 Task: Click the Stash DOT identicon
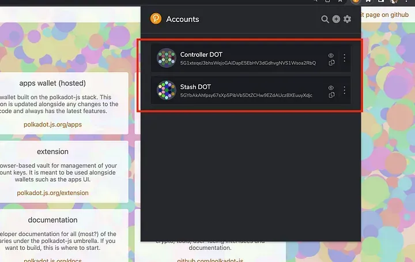[x=167, y=90]
